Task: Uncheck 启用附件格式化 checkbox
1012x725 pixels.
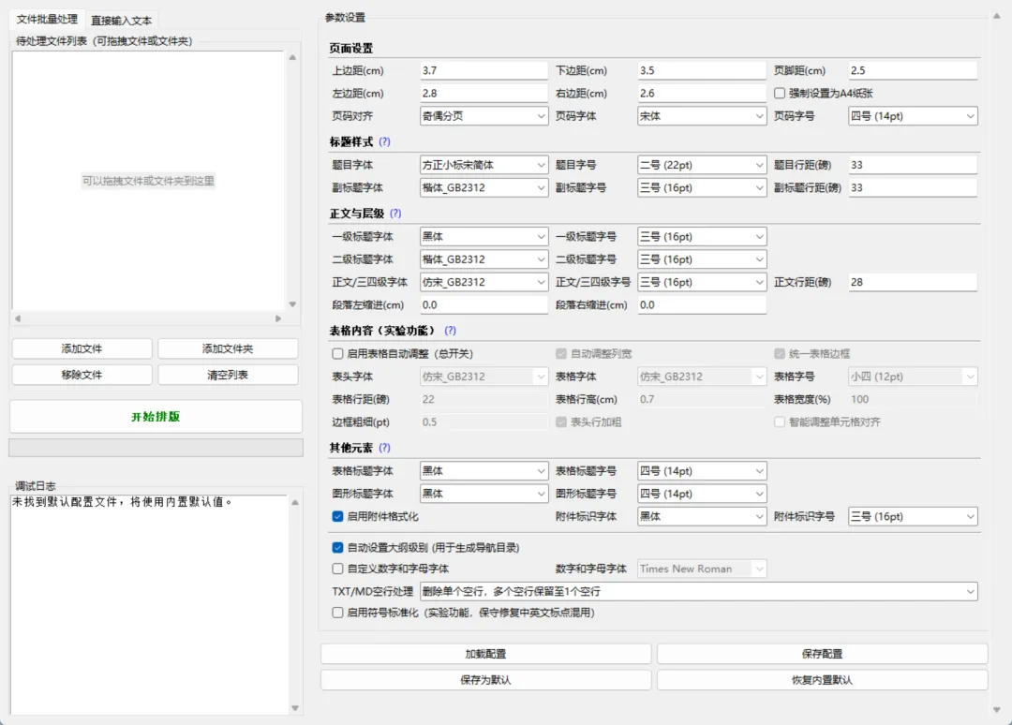Action: click(337, 517)
